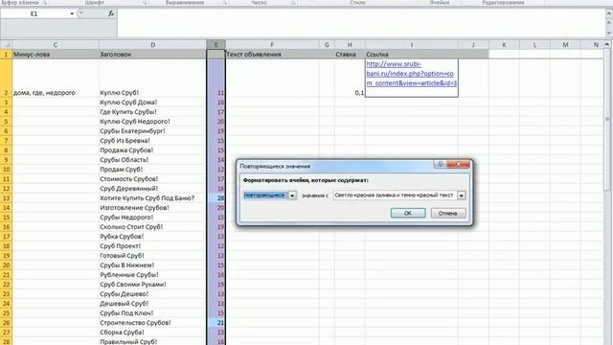This screenshot has width=613, height=345.
Task: Open help in the Повторяющиеся значения dialog
Action: pos(441,164)
